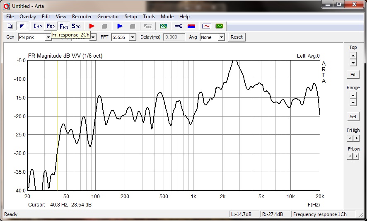Open the Recorder menu

click(82, 17)
